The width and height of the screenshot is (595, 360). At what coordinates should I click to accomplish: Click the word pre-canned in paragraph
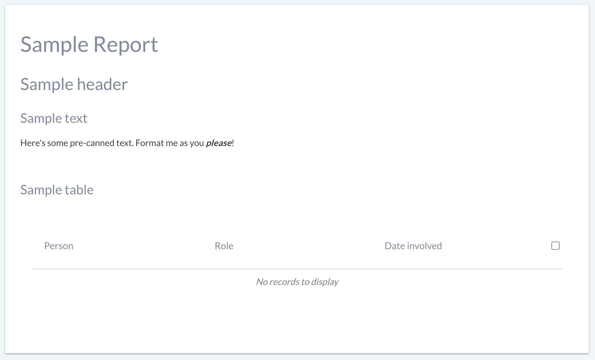(x=92, y=143)
